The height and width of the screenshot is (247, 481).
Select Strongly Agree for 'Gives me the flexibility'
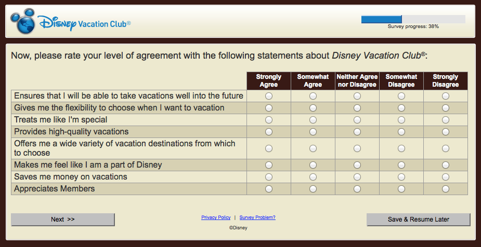pyautogui.click(x=269, y=108)
